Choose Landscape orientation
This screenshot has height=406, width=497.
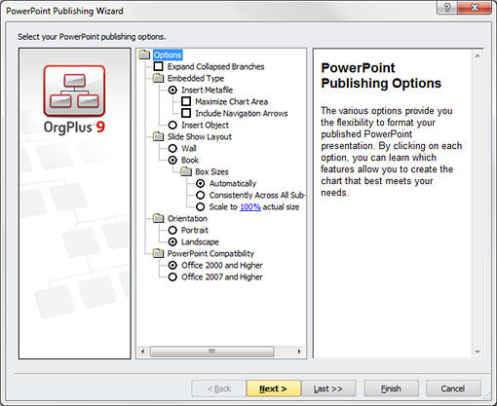point(172,241)
